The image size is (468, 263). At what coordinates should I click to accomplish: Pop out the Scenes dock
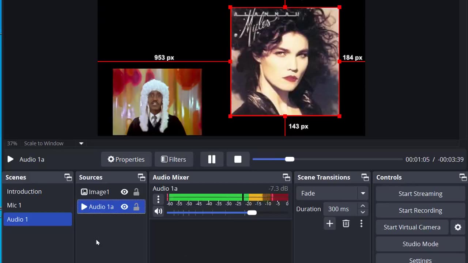click(x=68, y=178)
